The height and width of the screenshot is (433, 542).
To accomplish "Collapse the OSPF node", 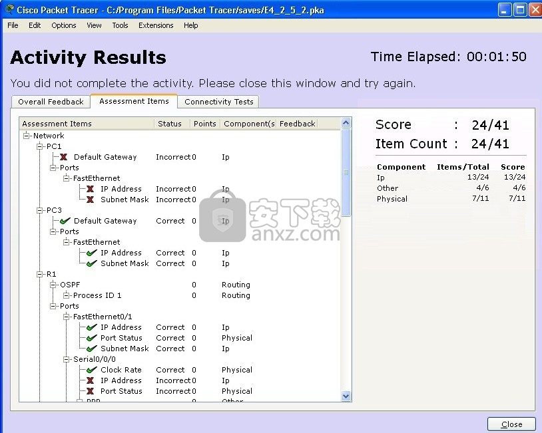I will pos(53,285).
